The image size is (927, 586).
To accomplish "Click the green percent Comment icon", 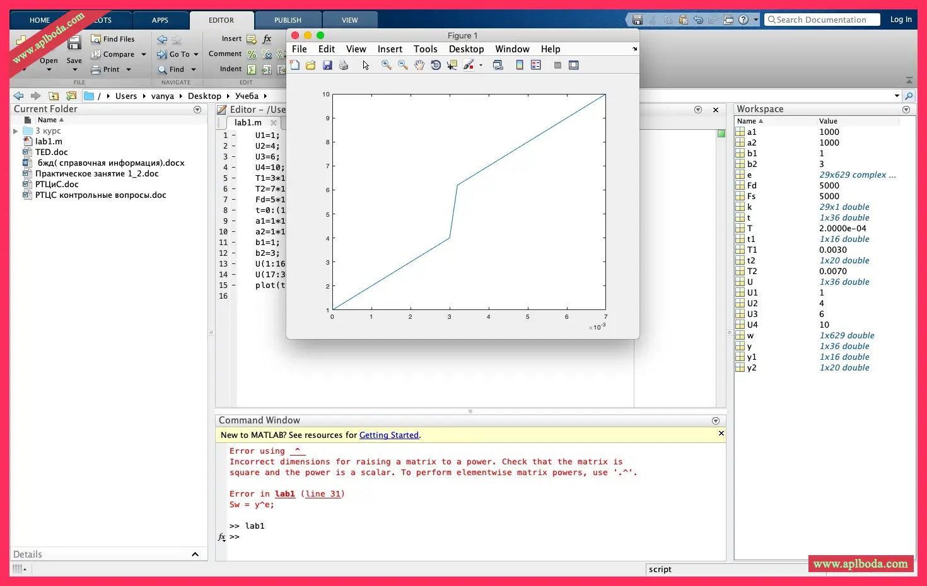I will point(252,54).
